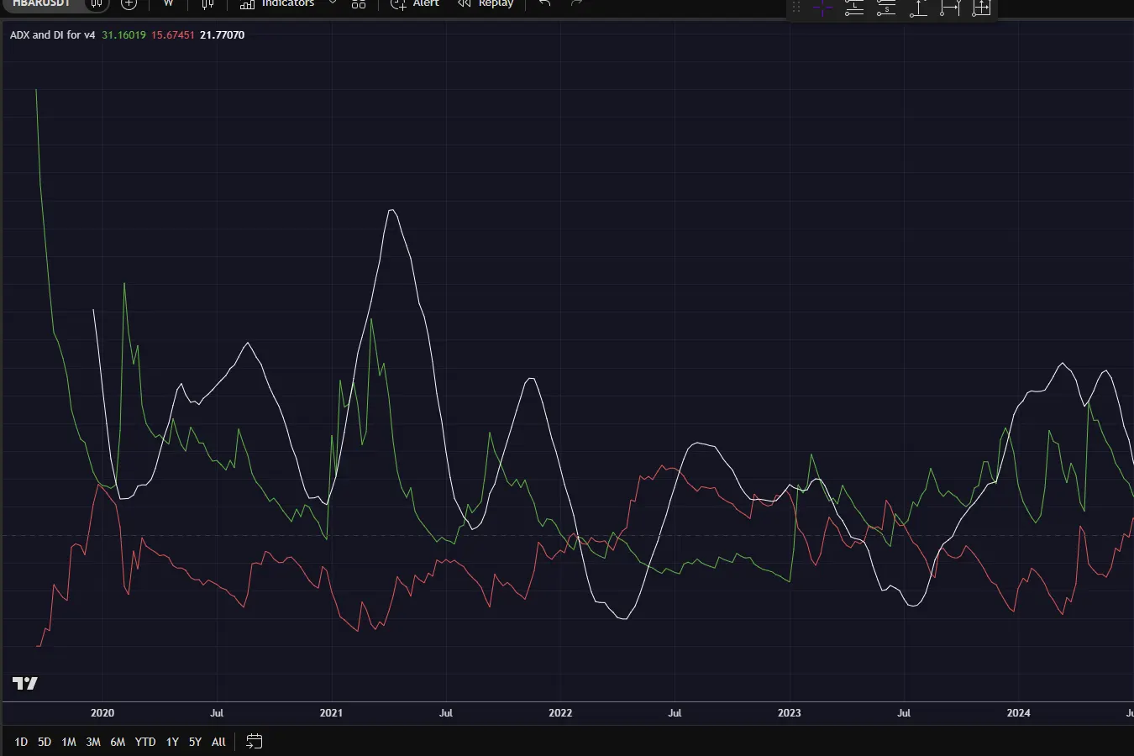
Task: Undo the last chart action
Action: 545,4
